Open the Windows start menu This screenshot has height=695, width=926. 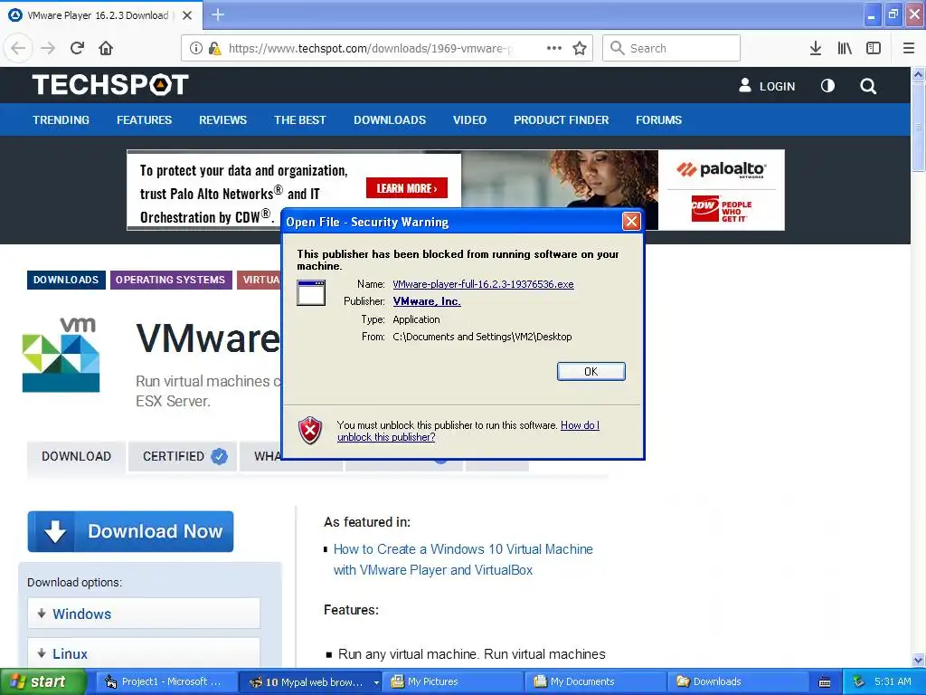pos(43,682)
